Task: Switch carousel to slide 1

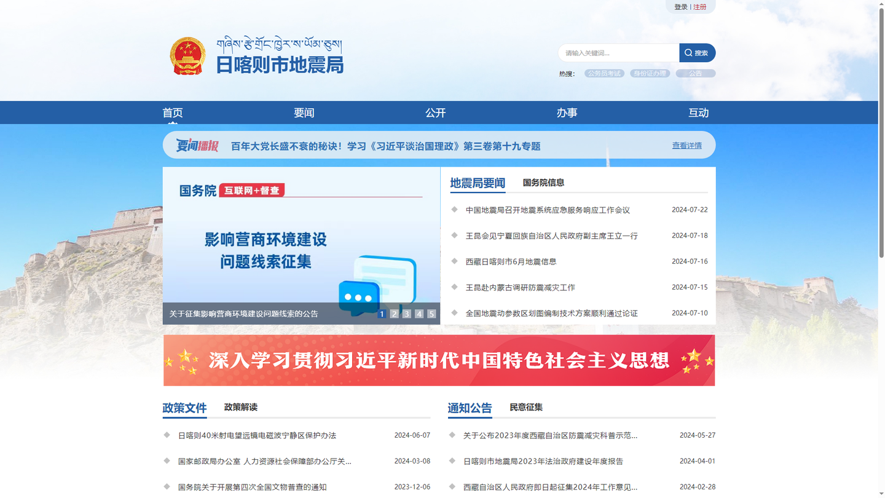Action: click(382, 314)
